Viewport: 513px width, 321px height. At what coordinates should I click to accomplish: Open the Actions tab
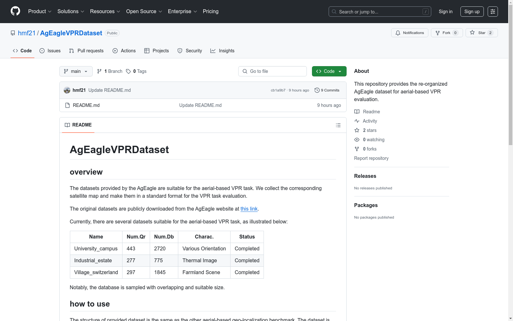pos(124,51)
